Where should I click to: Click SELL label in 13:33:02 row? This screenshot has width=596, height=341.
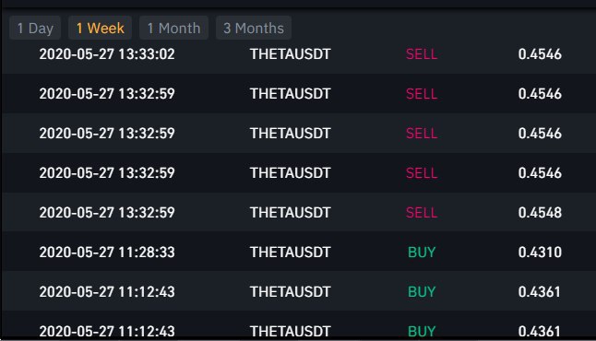click(422, 54)
